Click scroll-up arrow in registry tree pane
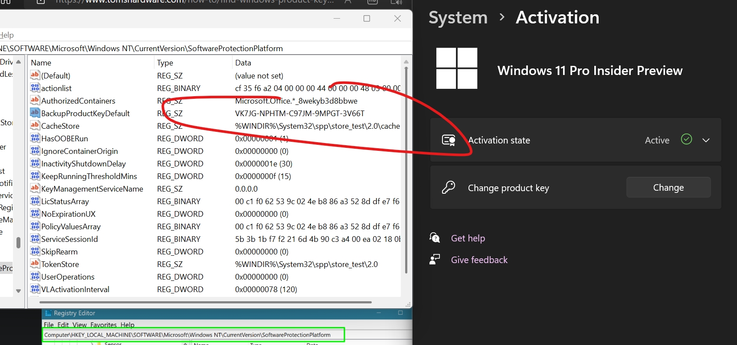This screenshot has width=737, height=345. [x=18, y=62]
